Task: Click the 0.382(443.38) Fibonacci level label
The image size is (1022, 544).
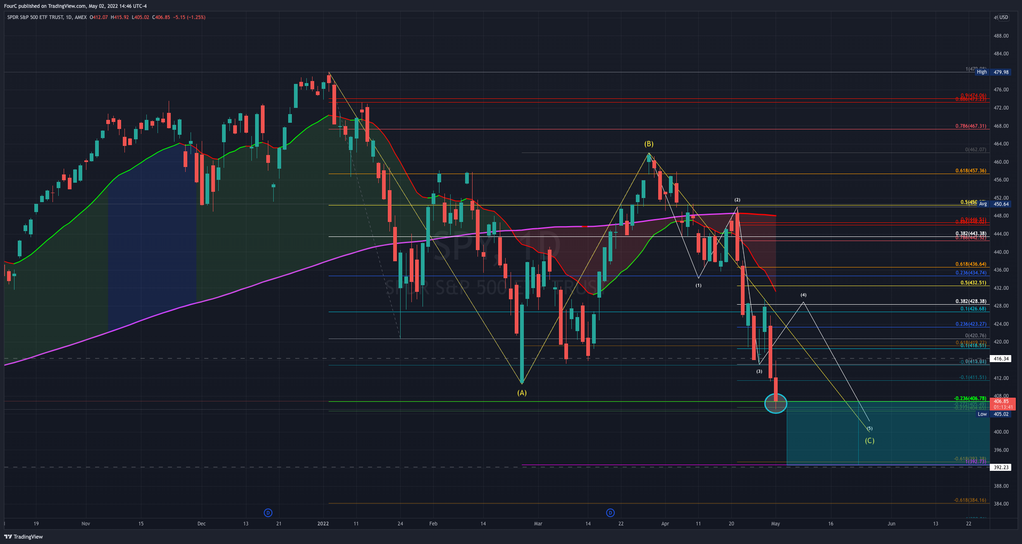Action: point(971,234)
